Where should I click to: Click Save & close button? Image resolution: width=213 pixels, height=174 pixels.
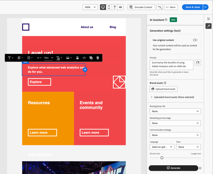point(192,7)
